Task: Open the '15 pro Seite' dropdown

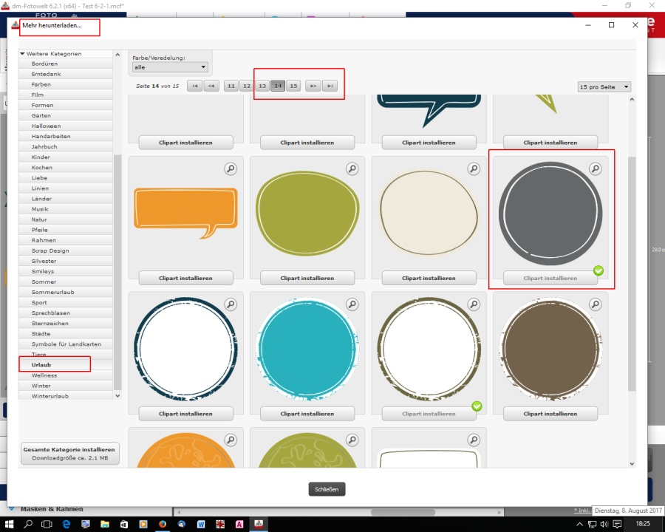Action: (x=604, y=87)
